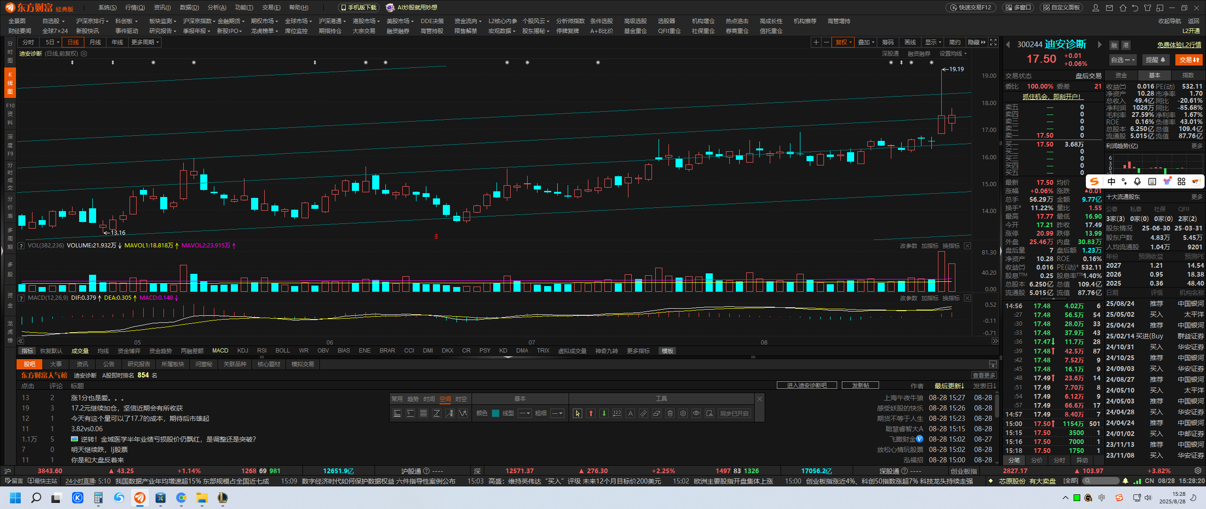This screenshot has width=1206, height=509.
Task: Click 免费体验L2行情 link
Action: pos(1179,45)
